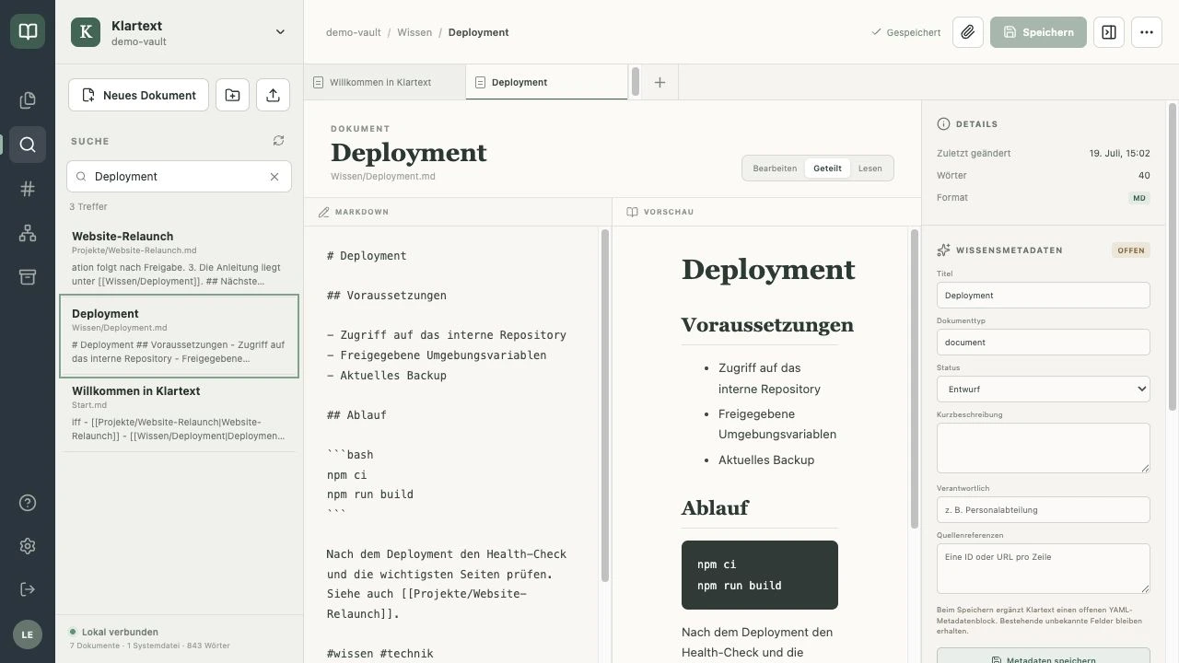Viewport: 1179px width, 663px height.
Task: Click the paperclip attachments icon
Action: (x=967, y=32)
